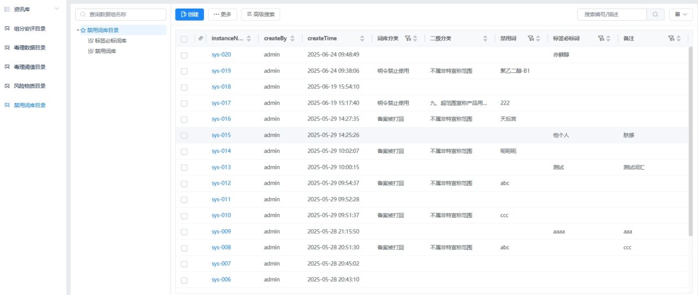Screen dimensions: 698x295
Task: Click the 标签必标词库 tree node icon
Action: (x=91, y=41)
